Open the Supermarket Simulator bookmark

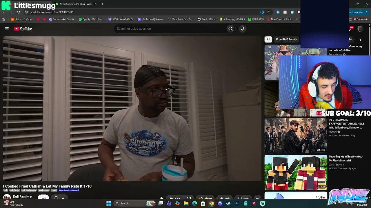[62, 19]
